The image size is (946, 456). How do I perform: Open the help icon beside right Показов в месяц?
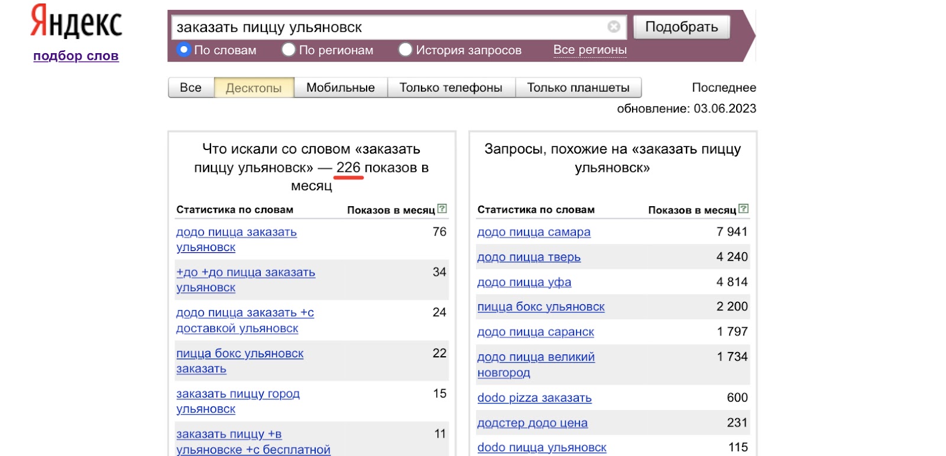[744, 209]
